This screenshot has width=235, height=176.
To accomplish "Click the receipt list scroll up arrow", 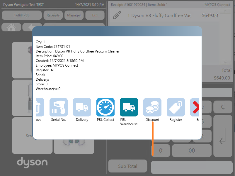I will 225,11.
